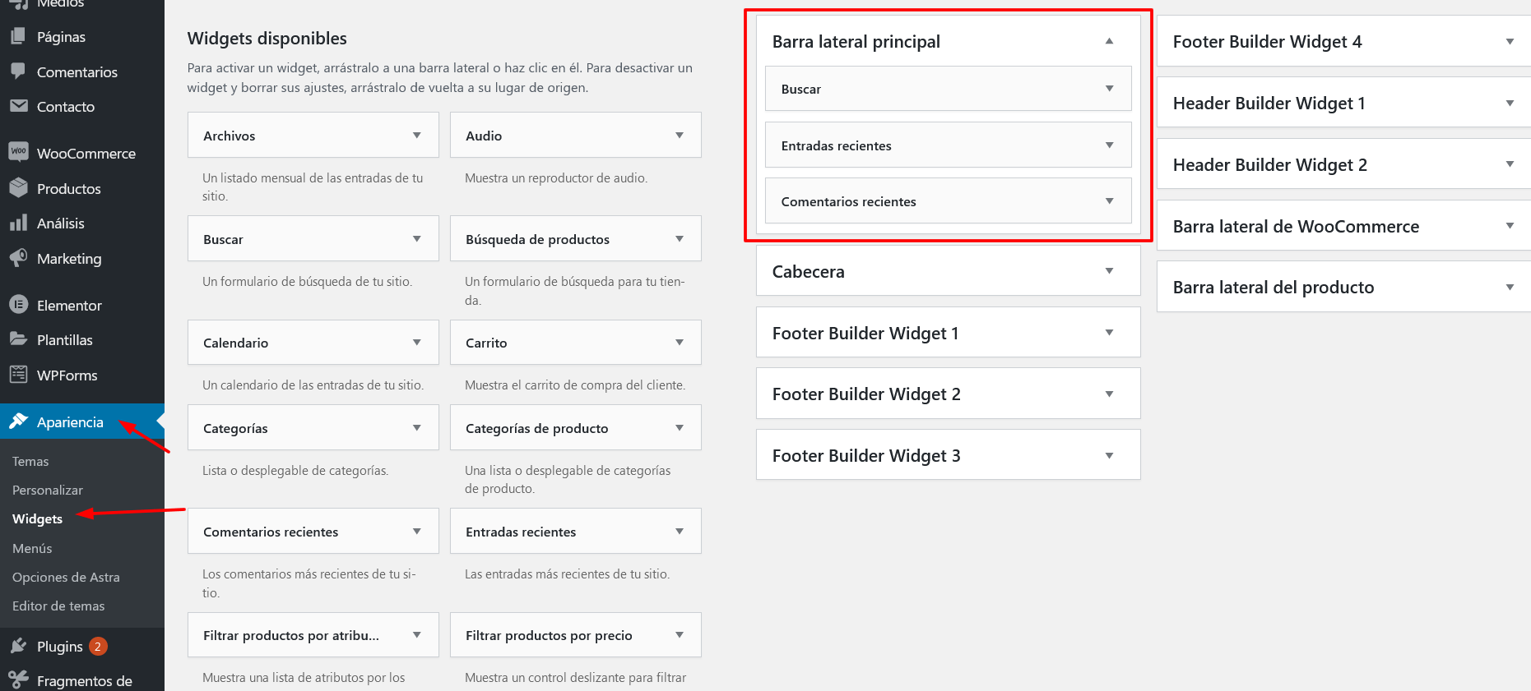Open the Menús submenu item
This screenshot has width=1531, height=691.
click(32, 548)
